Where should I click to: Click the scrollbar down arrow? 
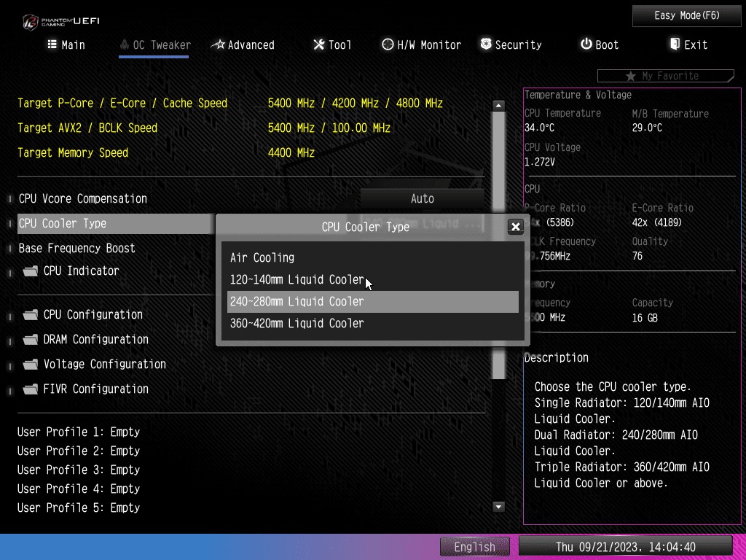[499, 507]
